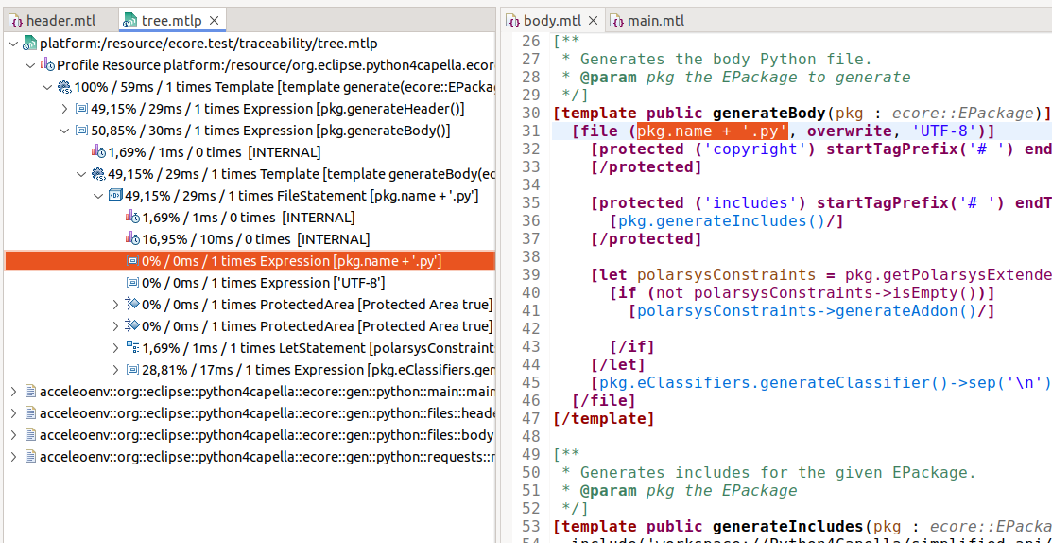Collapse the pkg.generateBody() expression row
The width and height of the screenshot is (1052, 543).
64,131
